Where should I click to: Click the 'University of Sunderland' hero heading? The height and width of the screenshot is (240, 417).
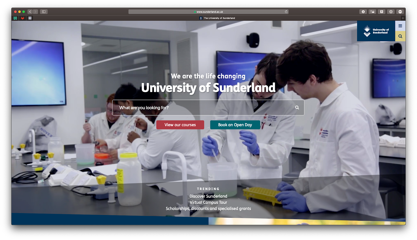208,88
